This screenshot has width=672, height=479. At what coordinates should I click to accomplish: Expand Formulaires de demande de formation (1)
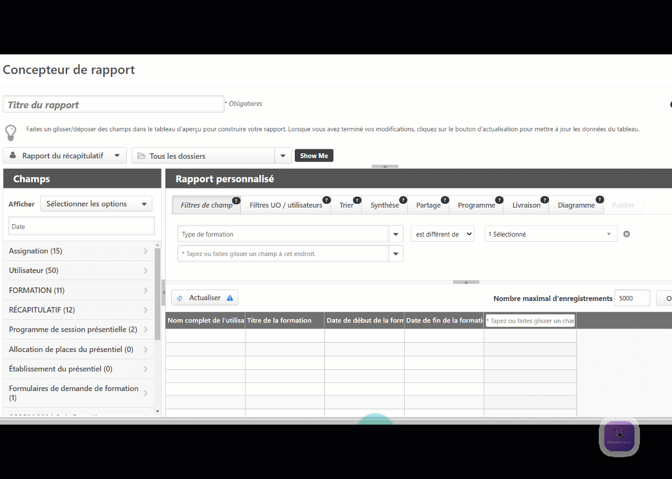click(x=79, y=393)
